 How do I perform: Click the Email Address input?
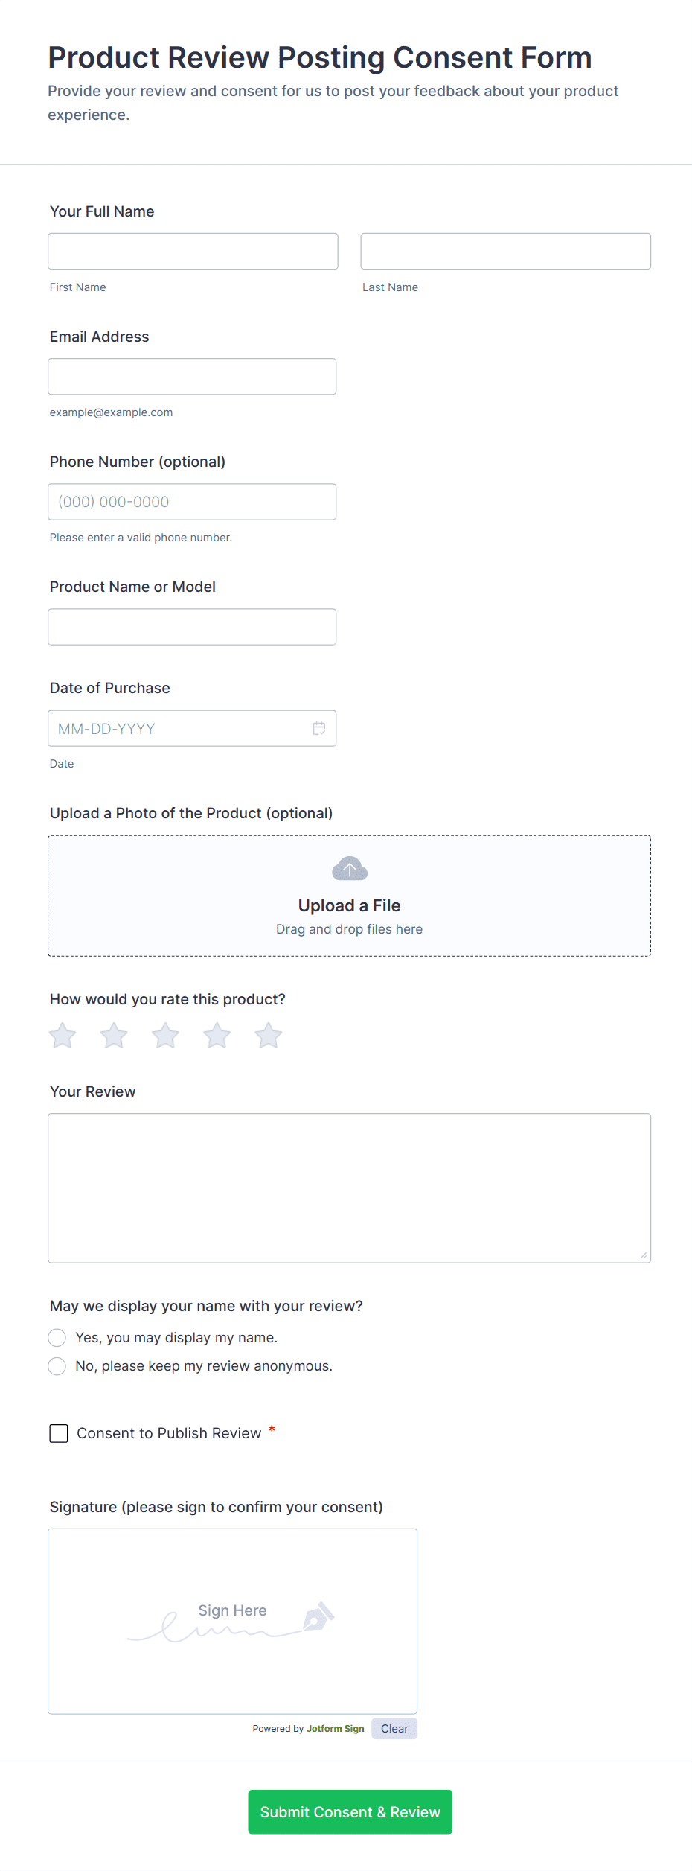tap(192, 376)
